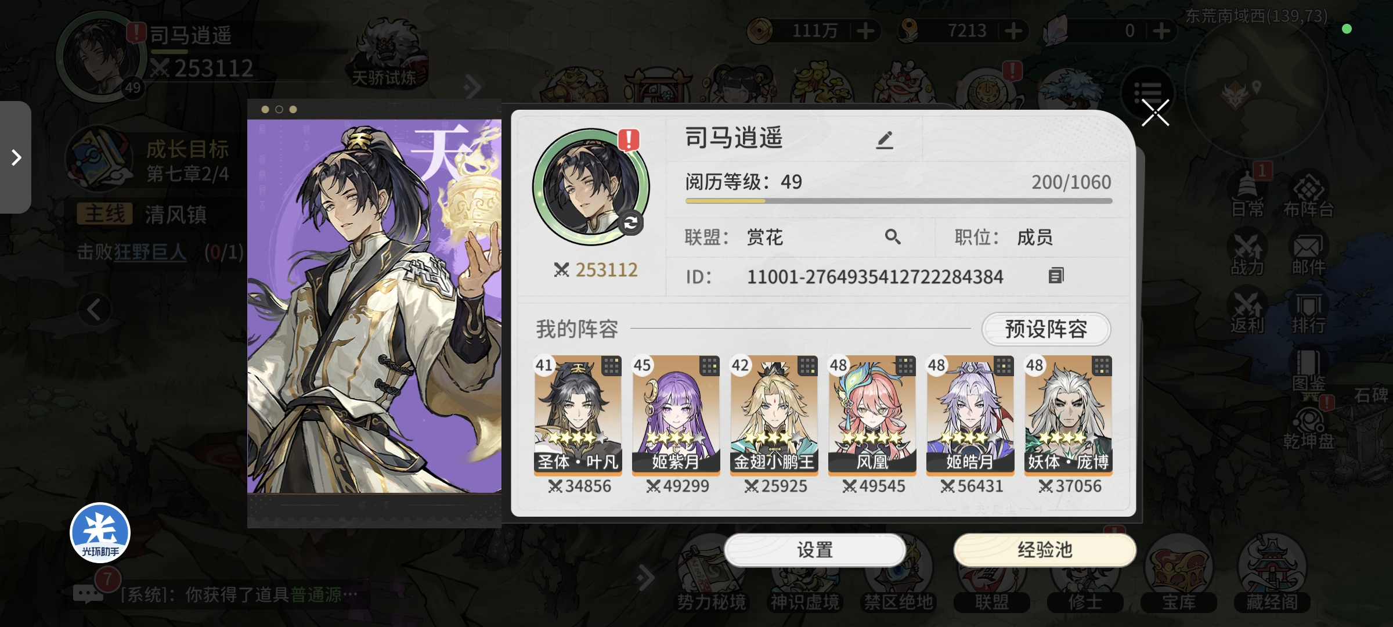Open 预设阵容 preset lineup
1393x627 pixels.
(x=1046, y=329)
